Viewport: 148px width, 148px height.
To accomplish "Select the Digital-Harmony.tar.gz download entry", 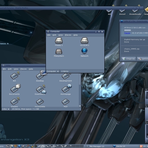I will (135, 41).
